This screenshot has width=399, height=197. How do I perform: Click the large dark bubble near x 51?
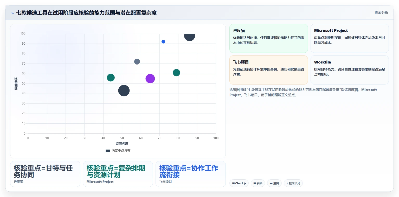[x=124, y=90]
